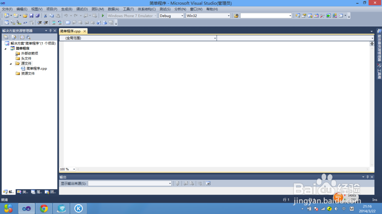Select the 简单程序.cpp editor tab

70,31
